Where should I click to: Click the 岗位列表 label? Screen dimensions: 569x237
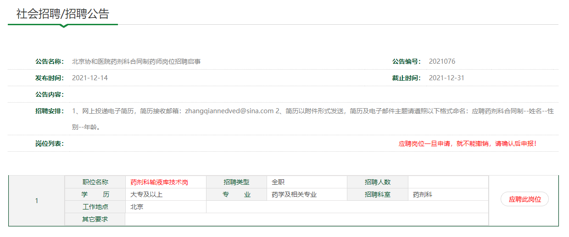[50, 143]
